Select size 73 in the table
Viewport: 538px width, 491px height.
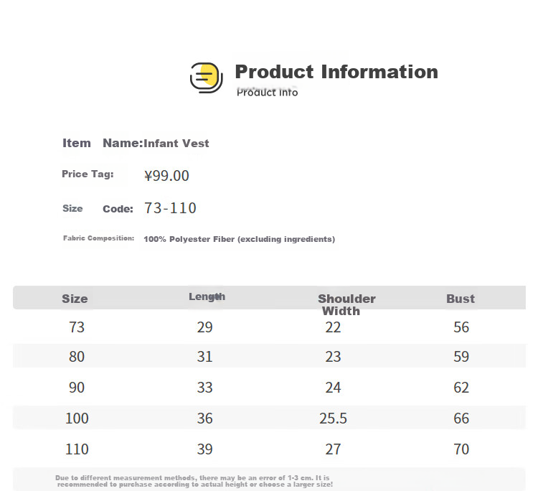coord(77,327)
